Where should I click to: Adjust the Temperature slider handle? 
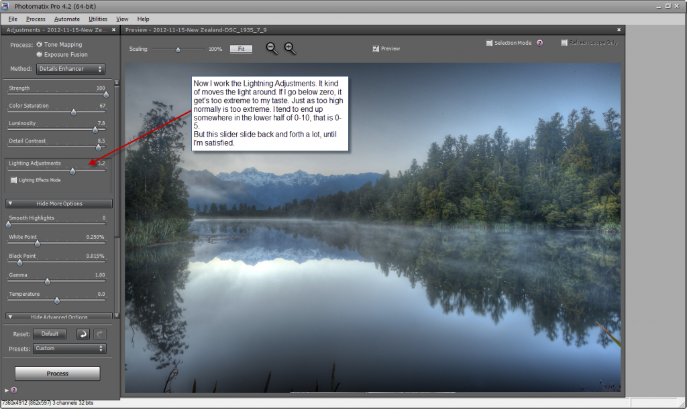[57, 301]
